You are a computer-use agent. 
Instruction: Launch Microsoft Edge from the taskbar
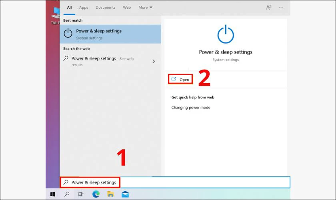pyautogui.click(x=96, y=194)
